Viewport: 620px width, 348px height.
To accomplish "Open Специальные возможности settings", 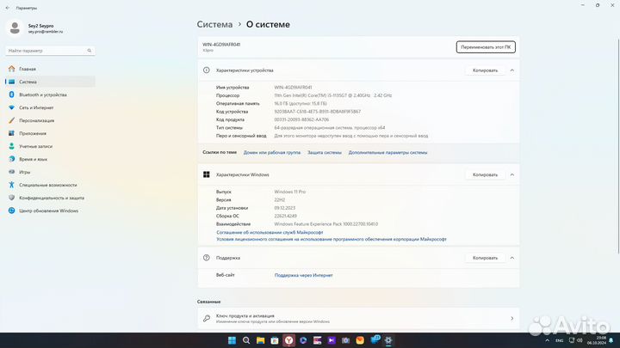I will 50,185.
